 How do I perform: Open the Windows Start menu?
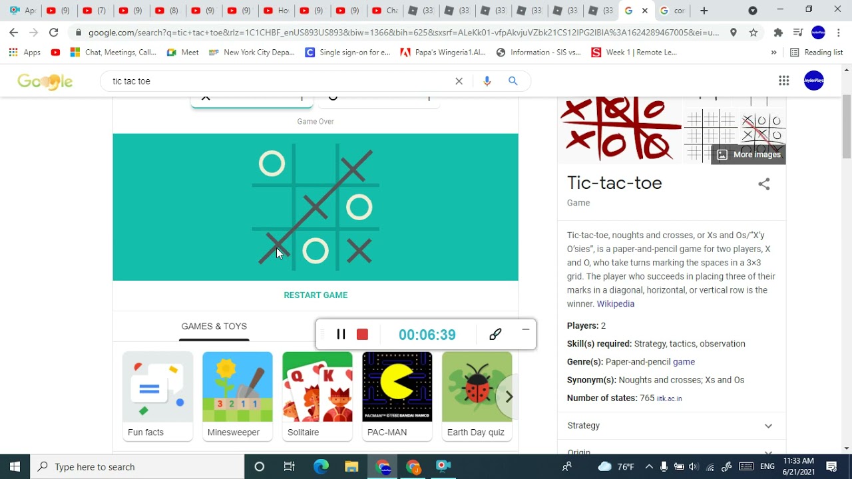tap(15, 466)
